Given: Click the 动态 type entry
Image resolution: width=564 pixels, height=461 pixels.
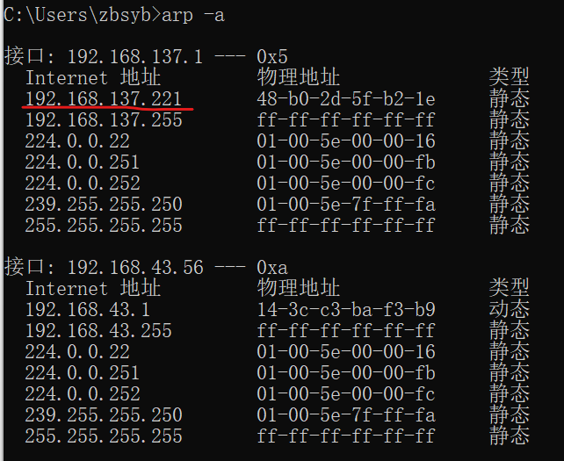Looking at the screenshot, I should pyautogui.click(x=509, y=309).
